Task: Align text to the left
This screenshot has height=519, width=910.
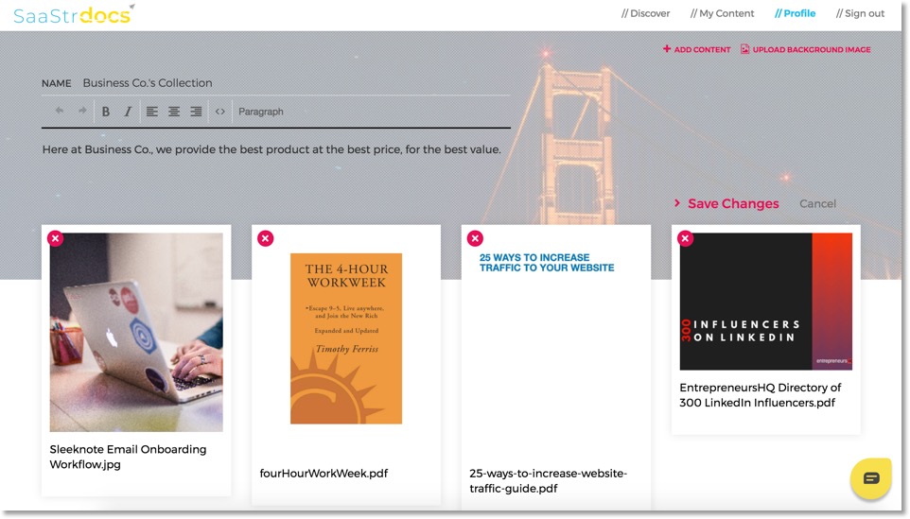Action: (152, 112)
